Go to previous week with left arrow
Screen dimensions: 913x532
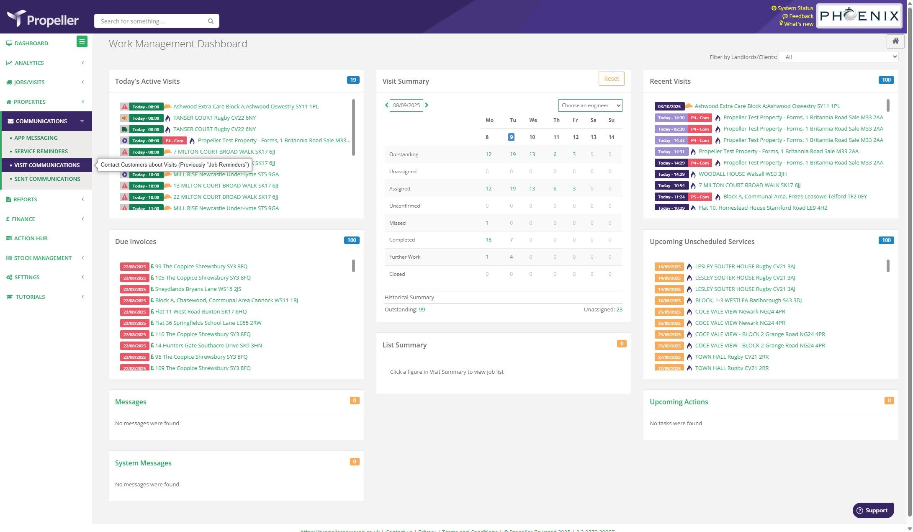pos(386,105)
